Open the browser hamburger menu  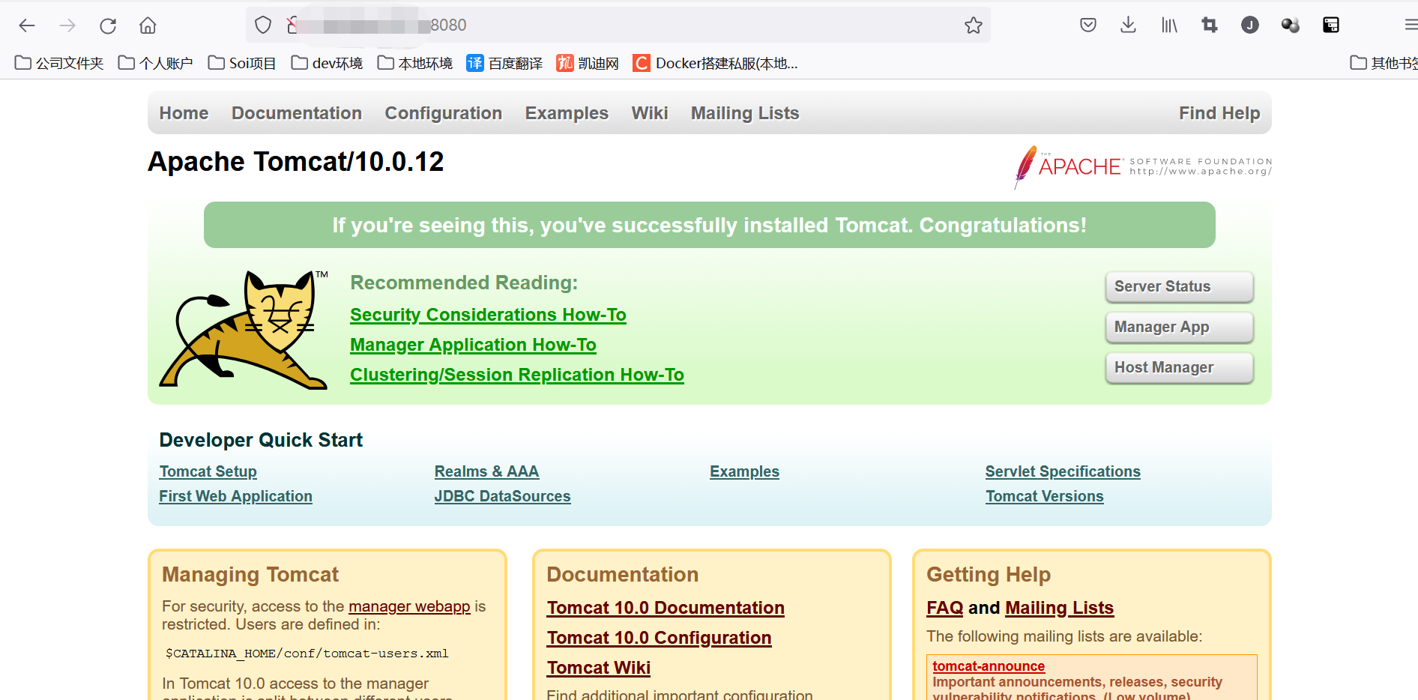[x=1411, y=25]
